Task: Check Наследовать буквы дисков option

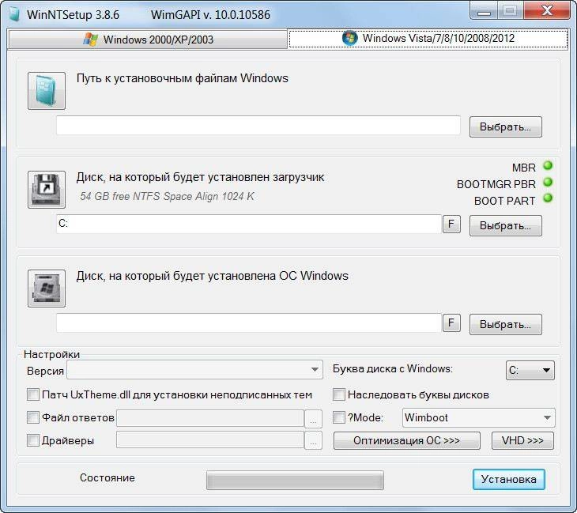Action: (339, 394)
